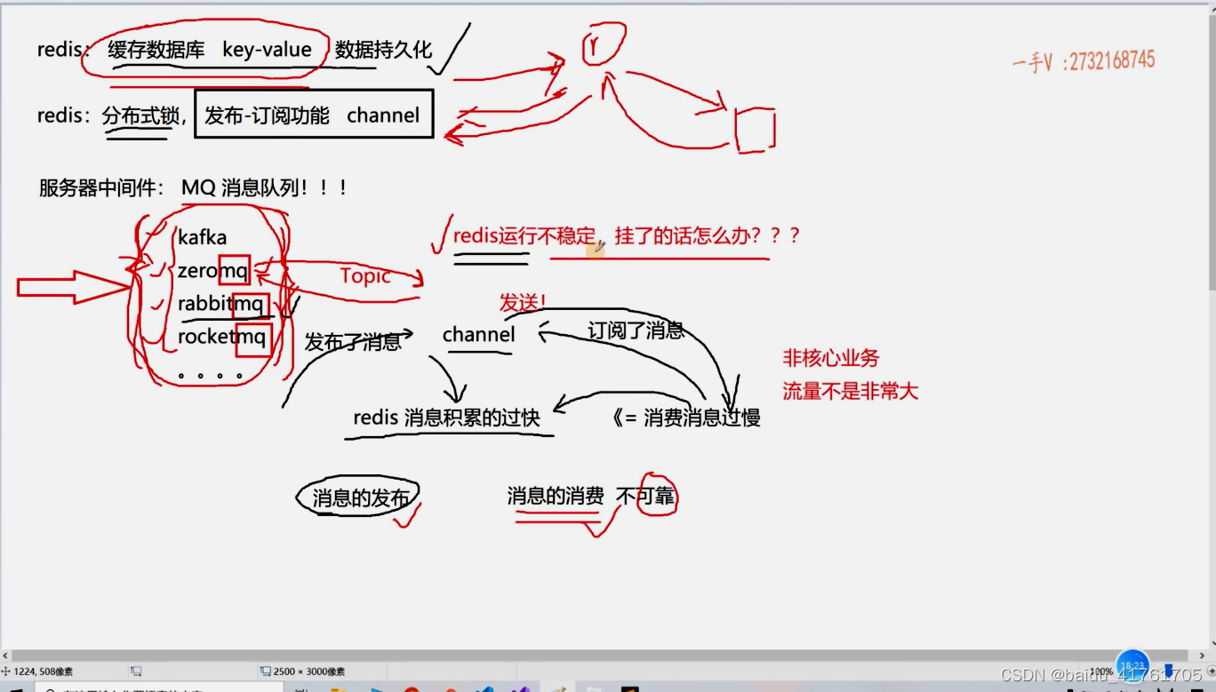
Task: Click the 'redis 消息积累的过快' text
Action: (446, 417)
